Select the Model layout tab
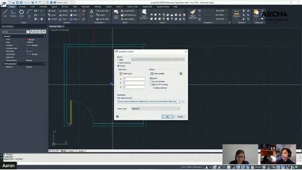The width and height of the screenshot is (302, 170). (63, 151)
